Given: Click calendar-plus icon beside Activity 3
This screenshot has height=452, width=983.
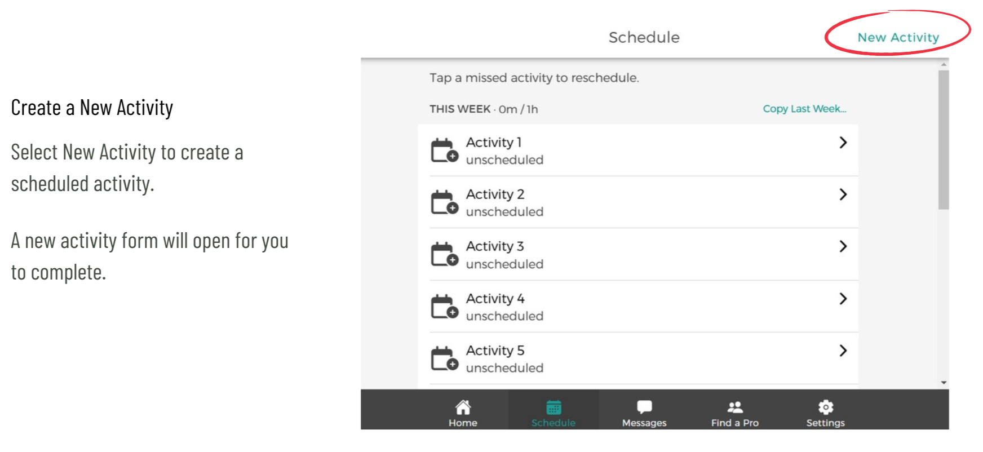Looking at the screenshot, I should [445, 254].
